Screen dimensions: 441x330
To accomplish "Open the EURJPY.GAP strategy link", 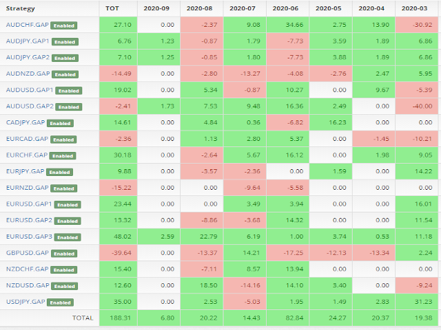I will tap(25, 171).
